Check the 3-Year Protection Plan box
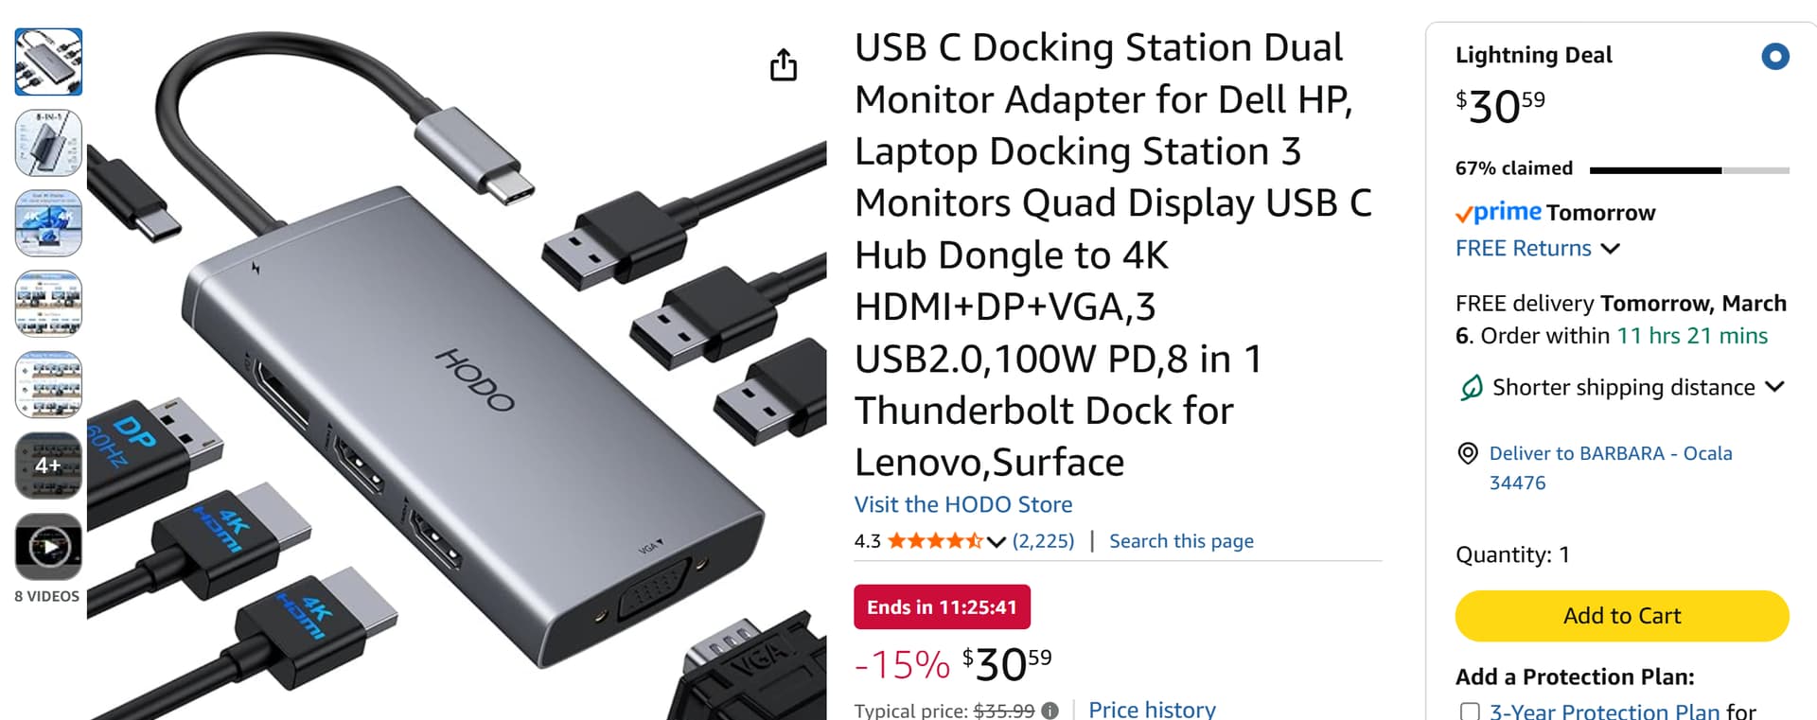 [x=1470, y=711]
